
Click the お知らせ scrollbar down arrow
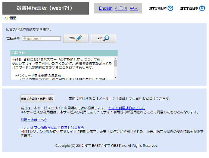[116, 78]
